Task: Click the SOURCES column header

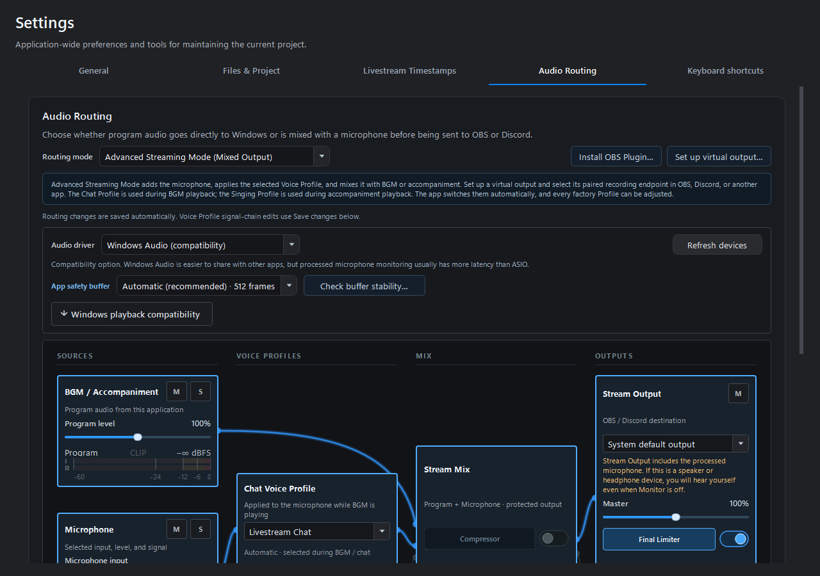Action: coord(75,356)
